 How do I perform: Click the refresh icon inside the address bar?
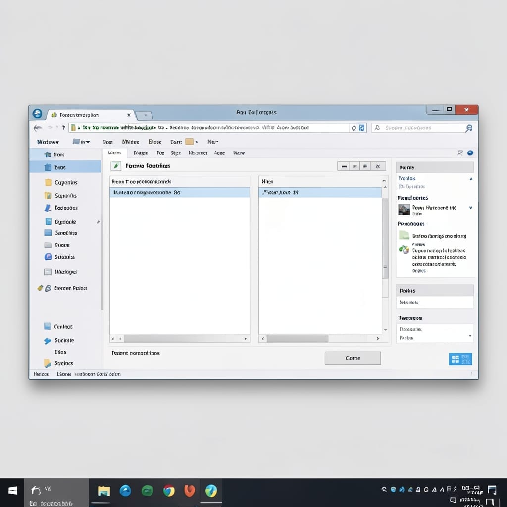(354, 128)
